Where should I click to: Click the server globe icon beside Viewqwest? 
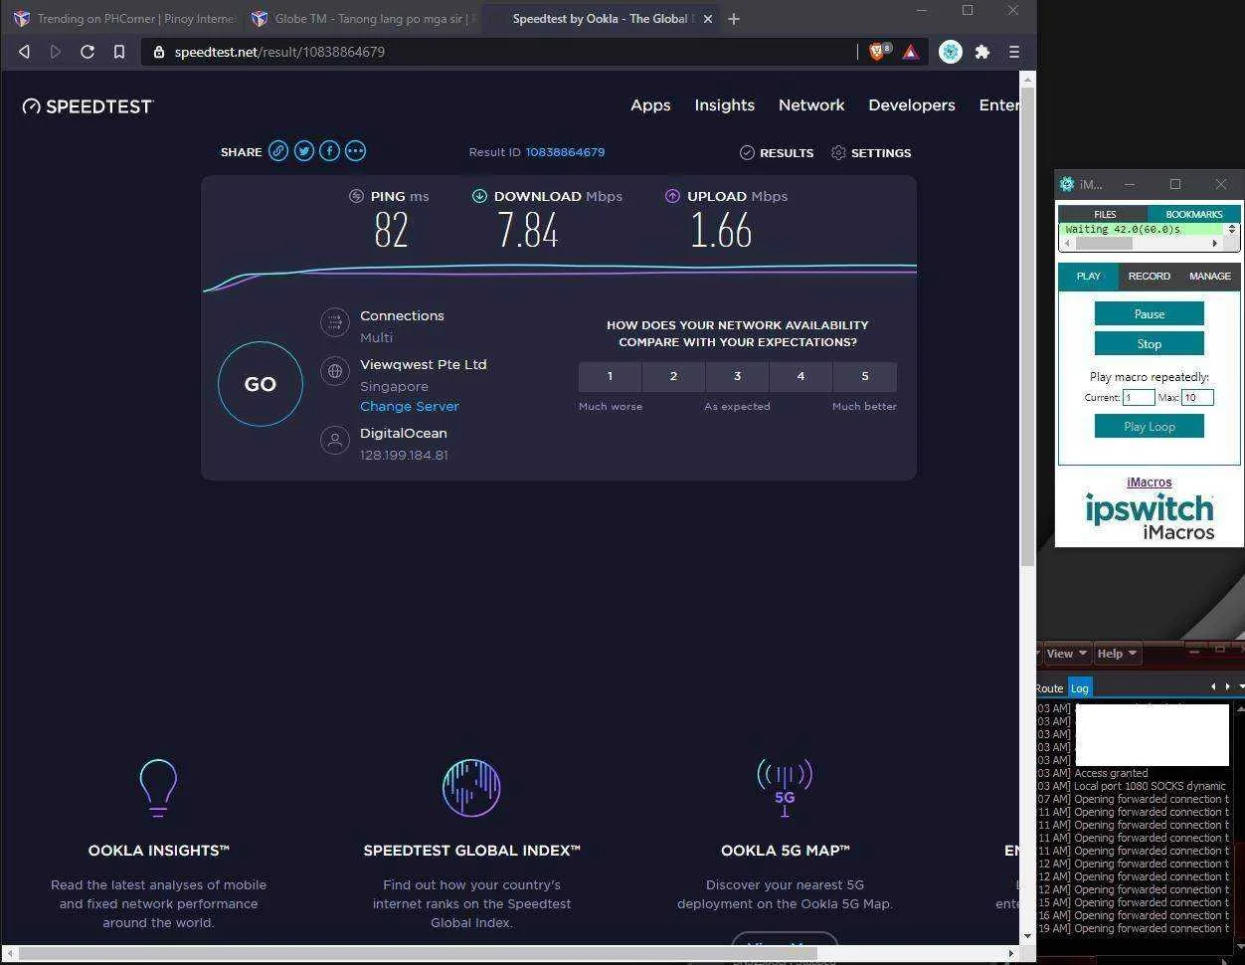pyautogui.click(x=335, y=371)
